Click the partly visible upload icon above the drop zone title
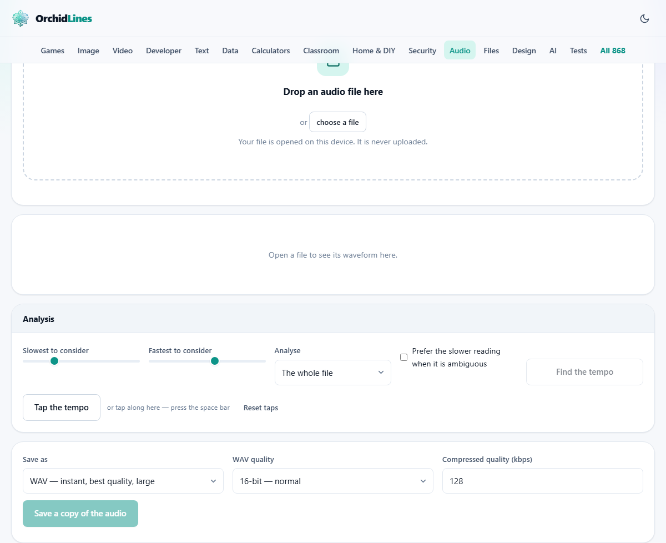Screen dimensions: 666x543 coord(333,69)
